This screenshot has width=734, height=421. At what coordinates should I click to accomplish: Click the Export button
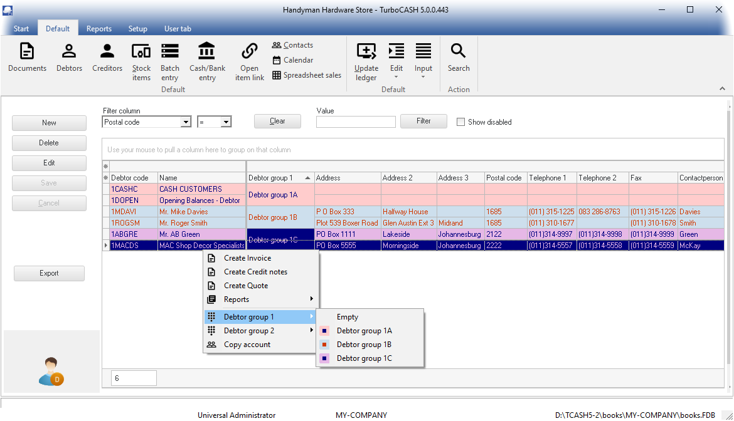pos(49,273)
